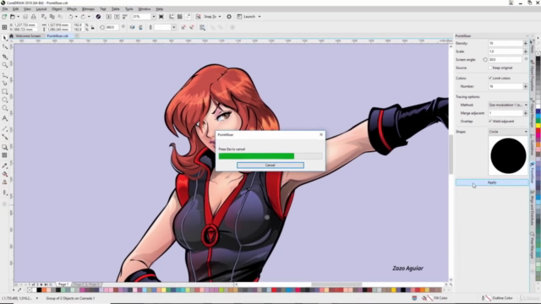
Task: Select the Crop tool
Action: click(4, 57)
